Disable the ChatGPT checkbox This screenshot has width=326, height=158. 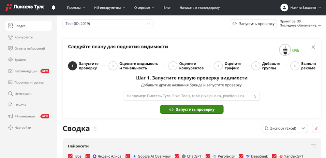coord(177,156)
